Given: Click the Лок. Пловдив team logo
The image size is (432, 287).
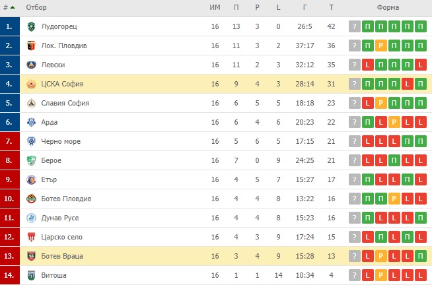Looking at the screenshot, I should click(32, 46).
